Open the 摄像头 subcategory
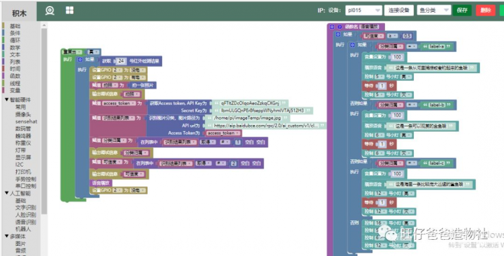The width and height of the screenshot is (504, 256). [x=23, y=114]
